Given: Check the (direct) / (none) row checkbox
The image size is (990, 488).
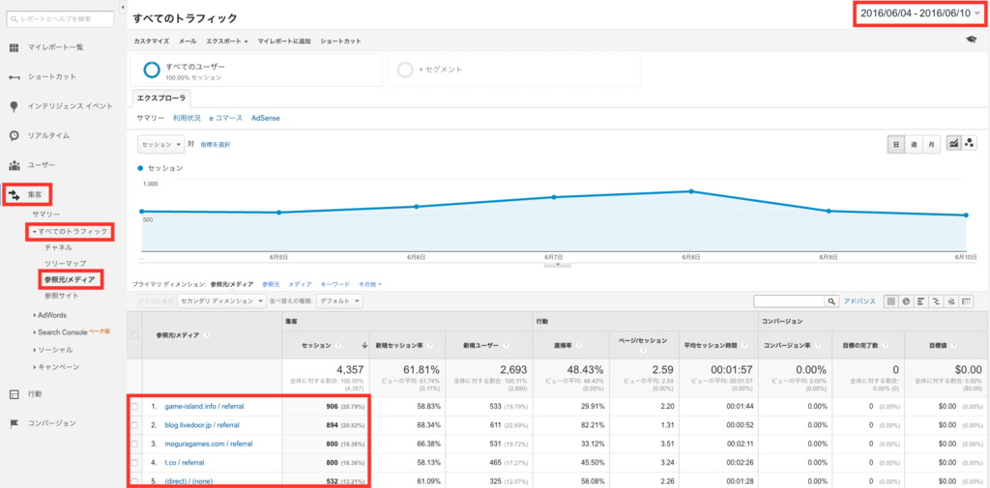Looking at the screenshot, I should [x=134, y=481].
